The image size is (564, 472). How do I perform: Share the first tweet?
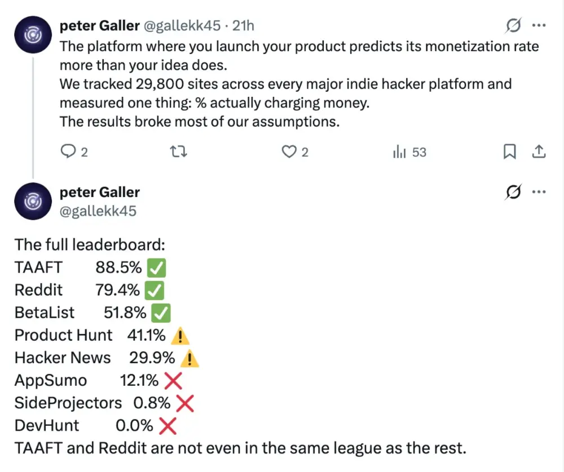tap(539, 152)
